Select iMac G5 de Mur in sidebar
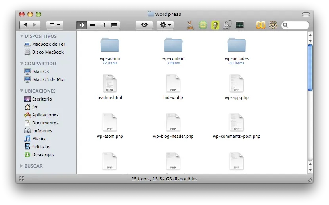329x205 pixels. click(45, 79)
